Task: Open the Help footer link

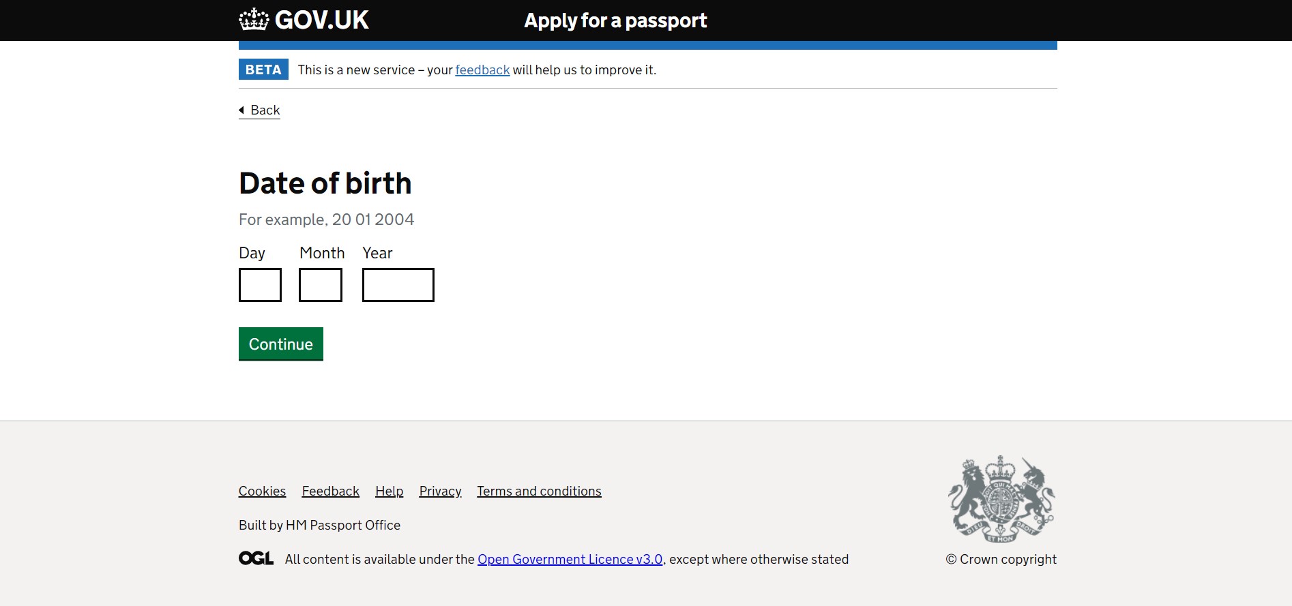Action: coord(389,491)
